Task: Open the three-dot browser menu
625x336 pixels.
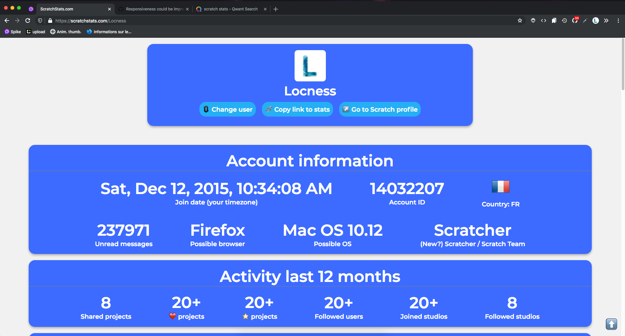Action: point(618,21)
